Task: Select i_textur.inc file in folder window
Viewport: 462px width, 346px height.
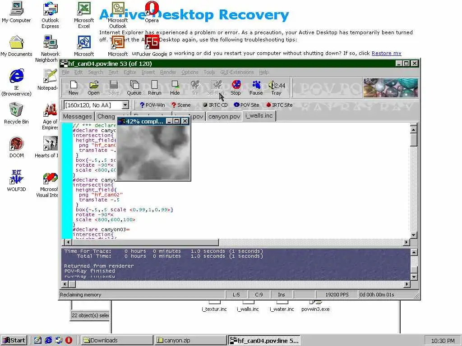Action: (214, 306)
